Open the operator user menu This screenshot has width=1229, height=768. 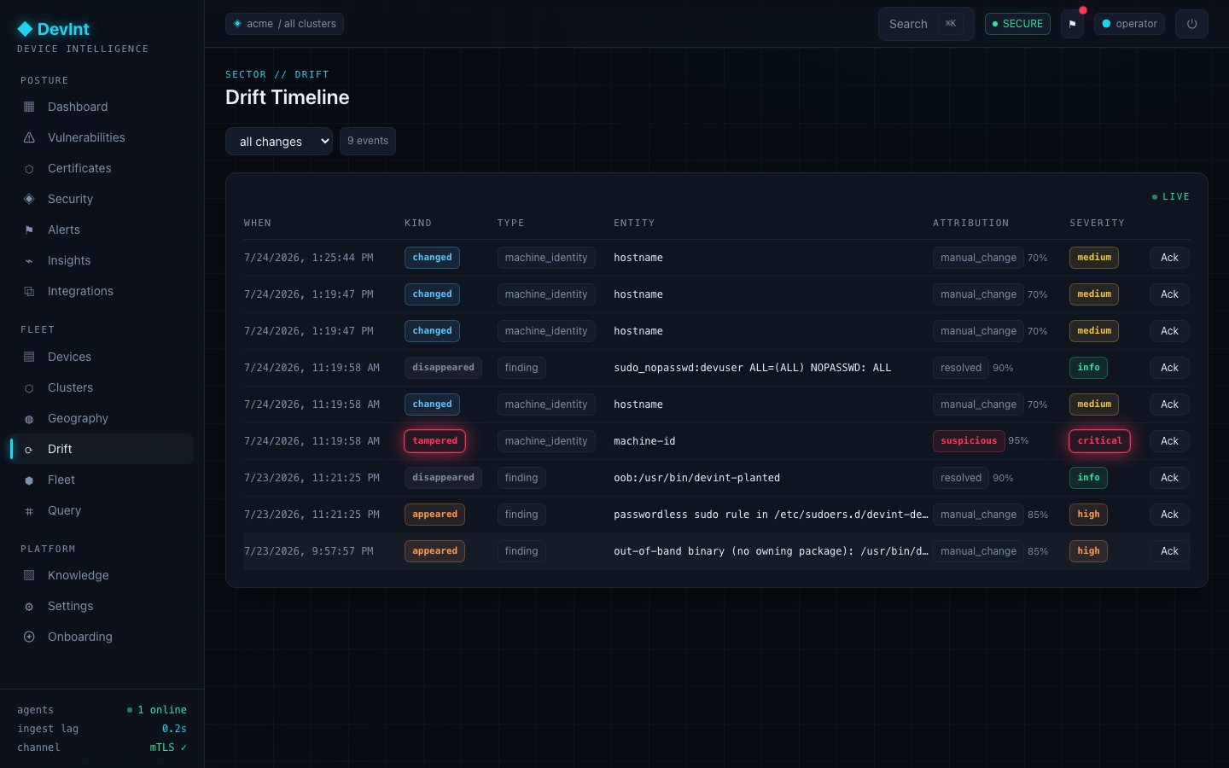(x=1129, y=24)
